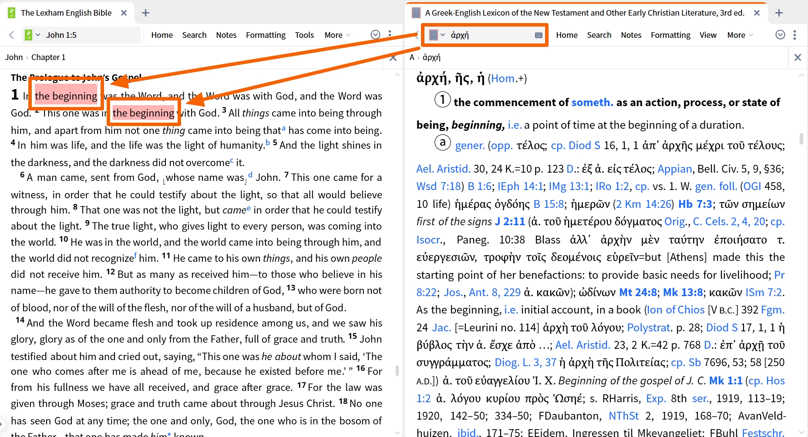Click the BDAG lexicon tab icon
808x437 pixels.
[416, 13]
